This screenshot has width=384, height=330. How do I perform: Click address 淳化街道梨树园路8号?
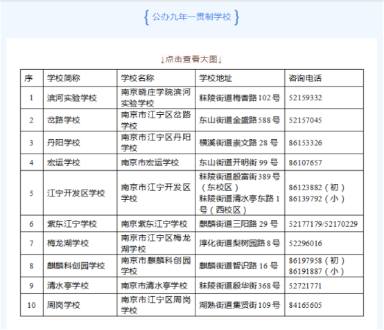[x=240, y=244]
